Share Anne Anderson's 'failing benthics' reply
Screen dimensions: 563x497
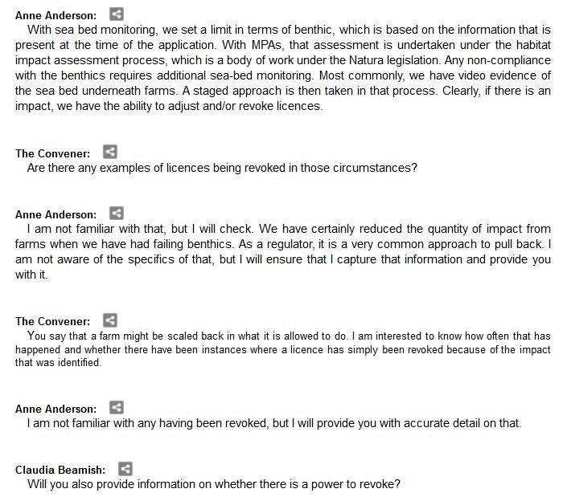click(117, 214)
